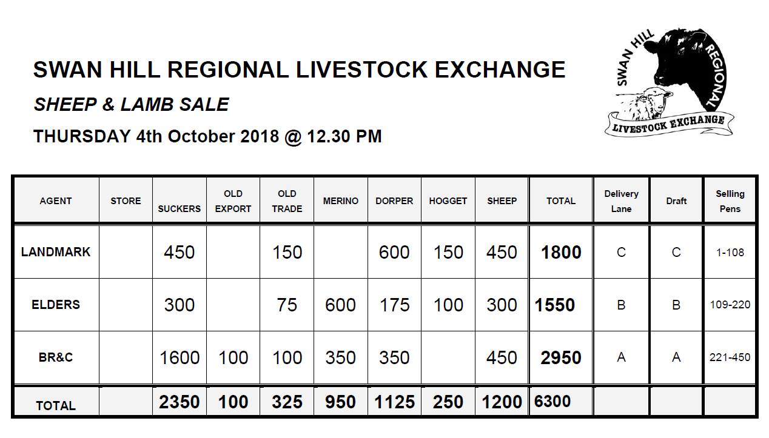The height and width of the screenshot is (438, 769).
Task: Select Landmark's total of 1800
Action: tap(561, 252)
